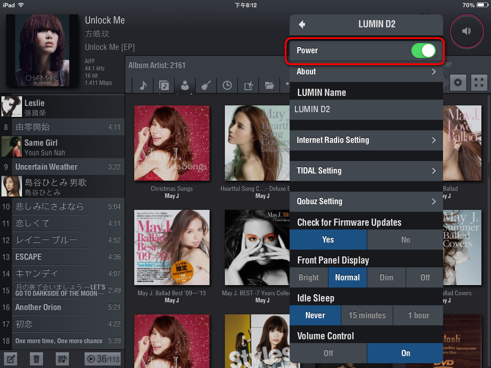Viewport: 491px width, 368px height.
Task: Set Idle Sleep to 15 minutes
Action: pyautogui.click(x=367, y=315)
